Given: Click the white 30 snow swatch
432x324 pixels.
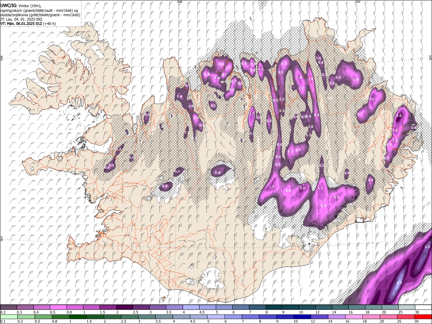Looking at the screenshot, I should click(423, 307).
